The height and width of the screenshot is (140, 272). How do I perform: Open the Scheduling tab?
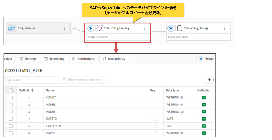pyautogui.click(x=54, y=59)
